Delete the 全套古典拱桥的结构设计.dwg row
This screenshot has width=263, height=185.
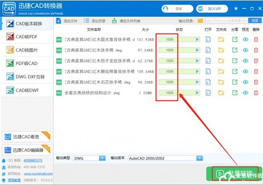click(x=256, y=93)
